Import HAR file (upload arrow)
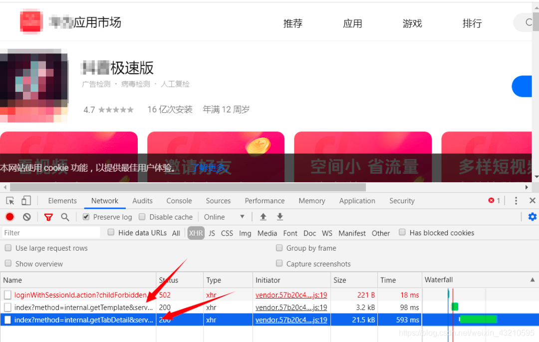The width and height of the screenshot is (539, 342). (x=263, y=217)
